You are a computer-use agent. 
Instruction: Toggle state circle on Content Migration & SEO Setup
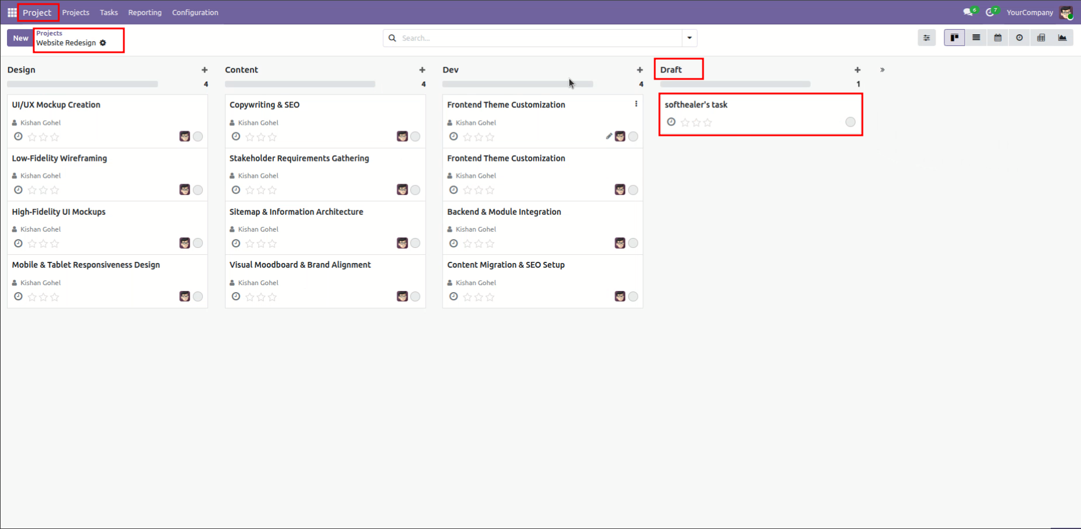633,297
